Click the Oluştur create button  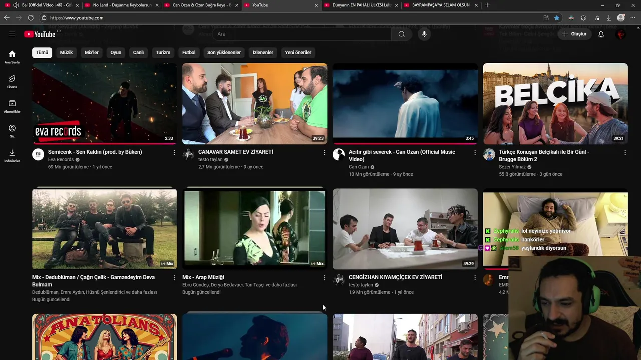(574, 34)
